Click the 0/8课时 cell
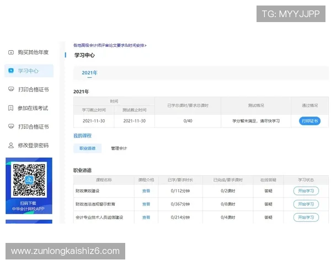 pyautogui.click(x=228, y=204)
